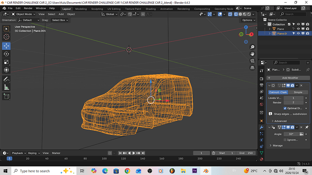312x175 pixels.
Task: Switch perspective/orthographic grid icon
Action: tap(252, 68)
